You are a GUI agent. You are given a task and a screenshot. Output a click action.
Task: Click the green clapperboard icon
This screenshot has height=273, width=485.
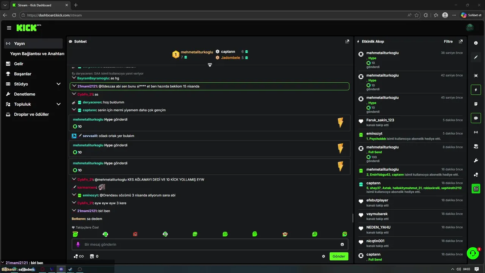[476, 188]
